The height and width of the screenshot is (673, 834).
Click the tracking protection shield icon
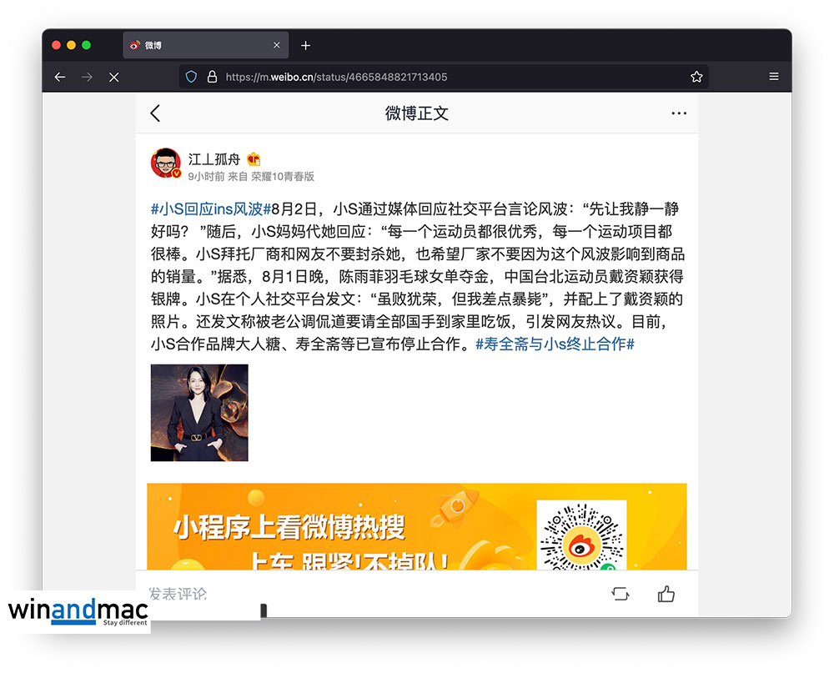[191, 77]
